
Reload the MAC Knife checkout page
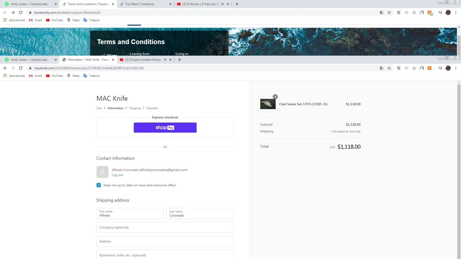point(21,68)
